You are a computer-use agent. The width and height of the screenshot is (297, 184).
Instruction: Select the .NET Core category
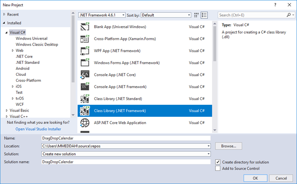point(24,57)
